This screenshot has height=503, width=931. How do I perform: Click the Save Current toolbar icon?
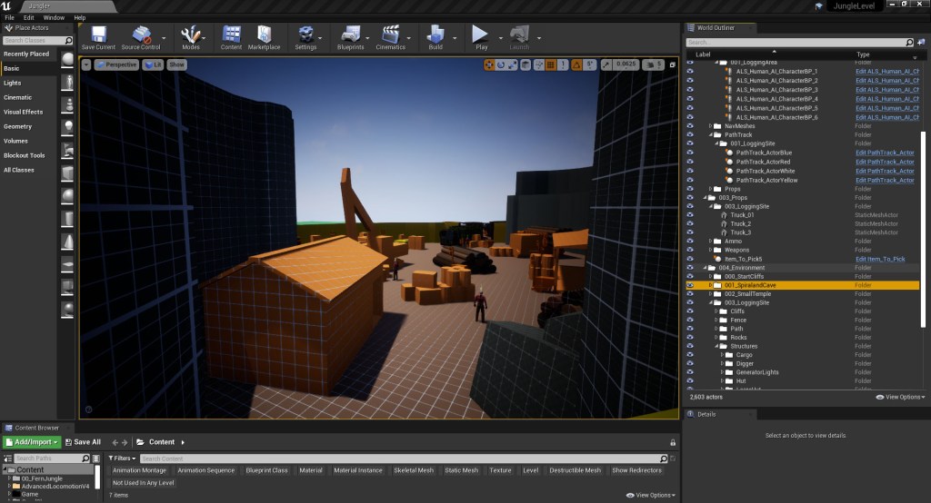(98, 36)
